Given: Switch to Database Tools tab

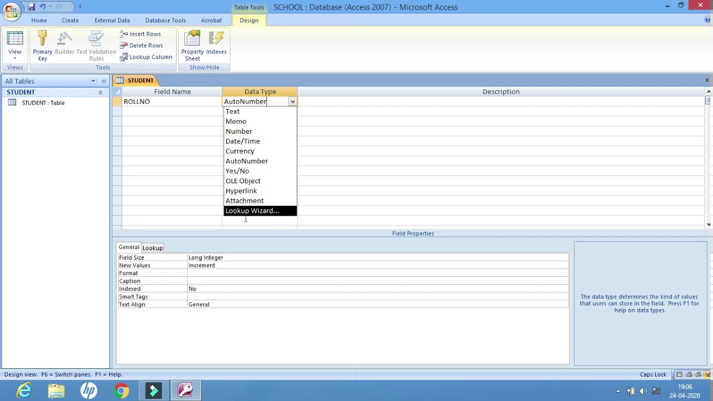Looking at the screenshot, I should coord(165,20).
